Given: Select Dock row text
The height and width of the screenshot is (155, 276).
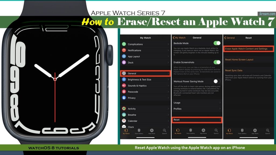Looking at the screenshot, I should pos(131,62).
